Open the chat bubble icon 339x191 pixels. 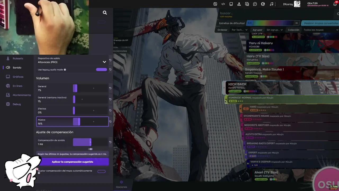[x=255, y=4]
